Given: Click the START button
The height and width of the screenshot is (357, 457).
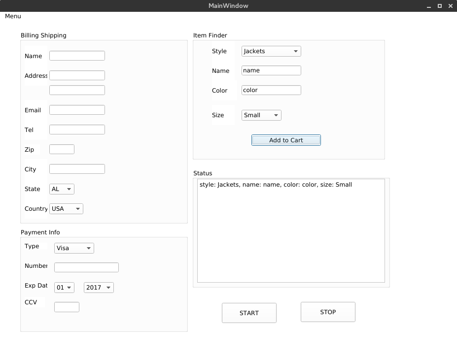Looking at the screenshot, I should pos(249,313).
